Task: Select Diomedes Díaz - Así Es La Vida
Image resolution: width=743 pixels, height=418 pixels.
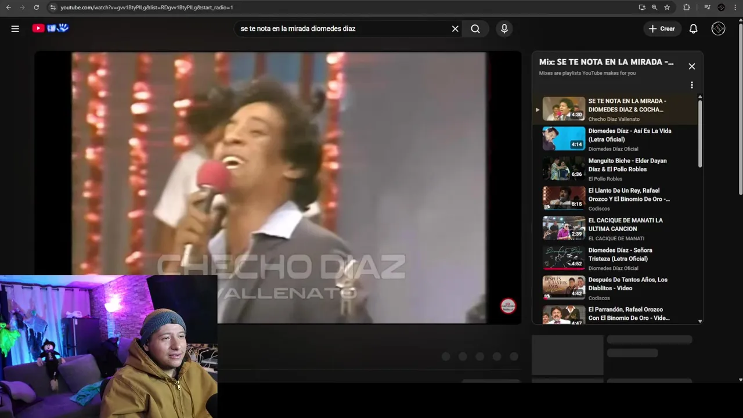Action: tap(629, 135)
